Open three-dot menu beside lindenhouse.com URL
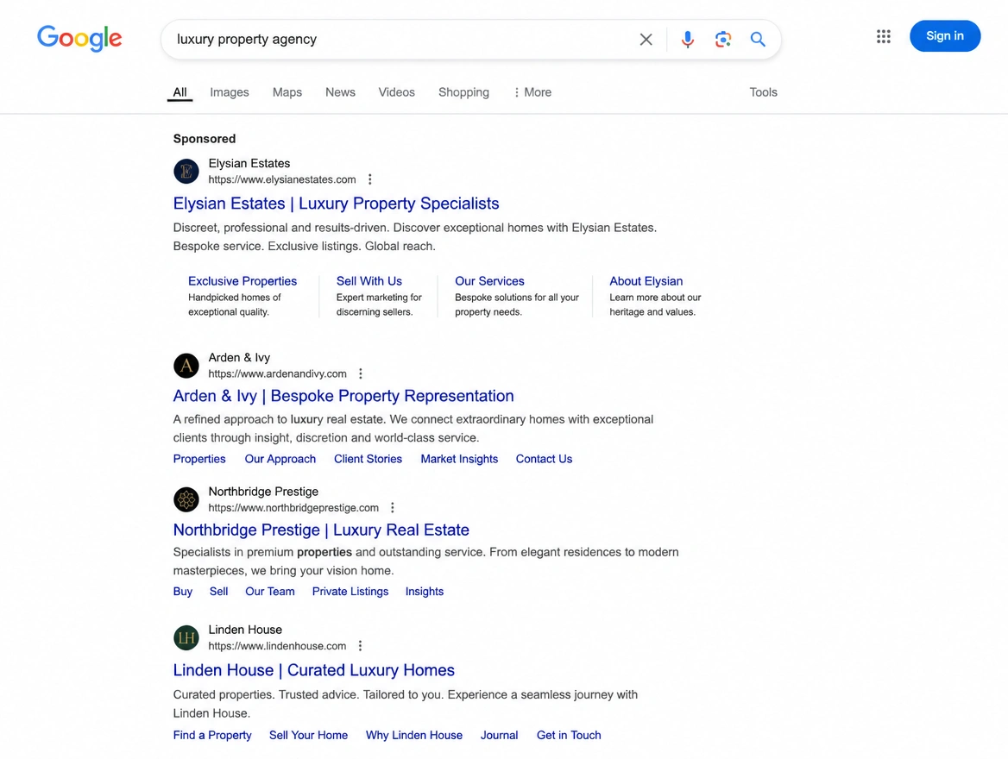This screenshot has height=759, width=1008. coord(360,646)
